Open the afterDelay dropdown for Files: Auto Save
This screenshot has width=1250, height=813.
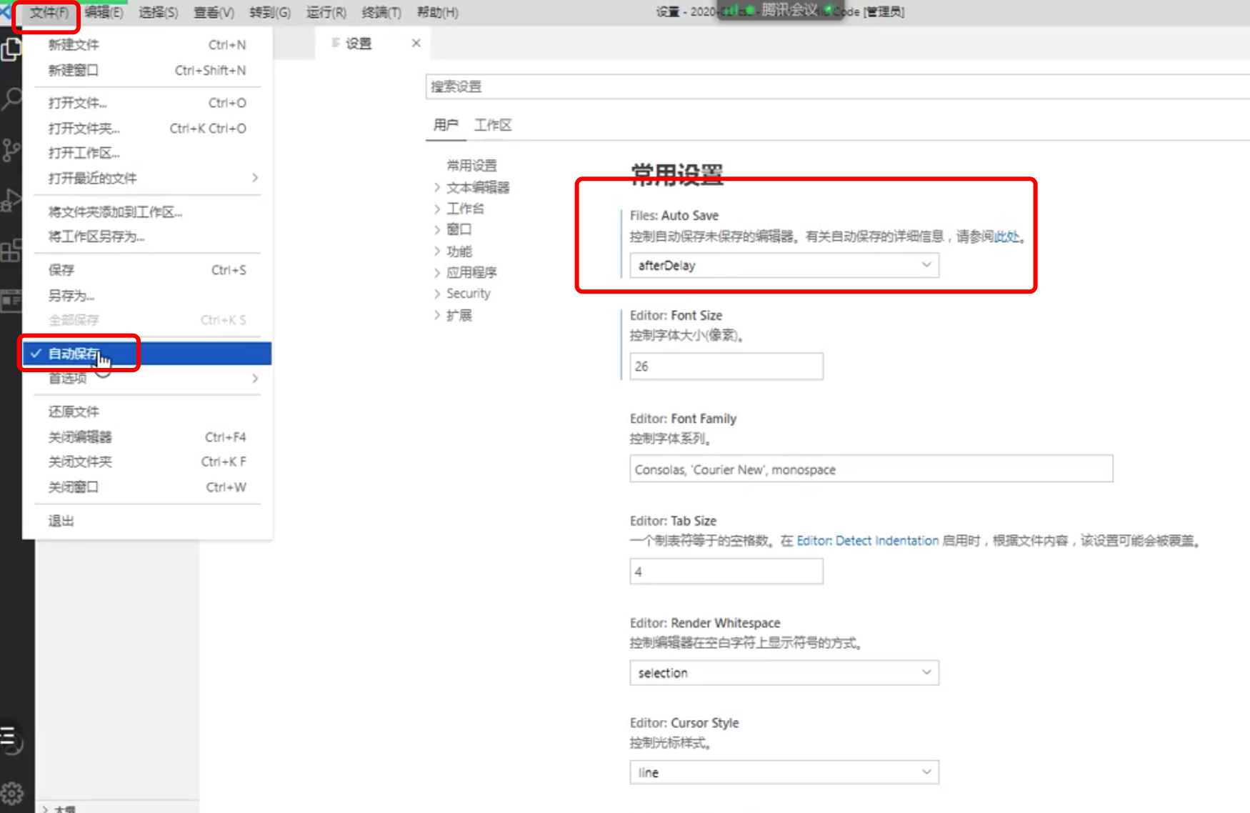[784, 265]
